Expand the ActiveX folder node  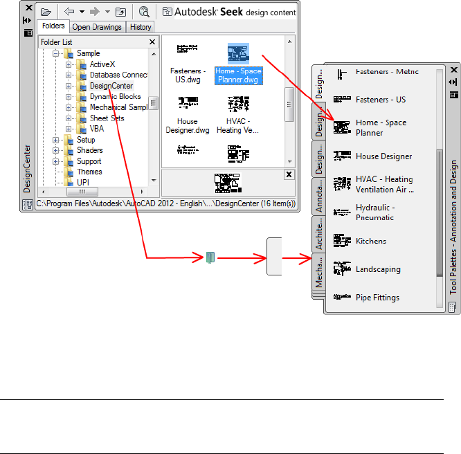(x=69, y=64)
